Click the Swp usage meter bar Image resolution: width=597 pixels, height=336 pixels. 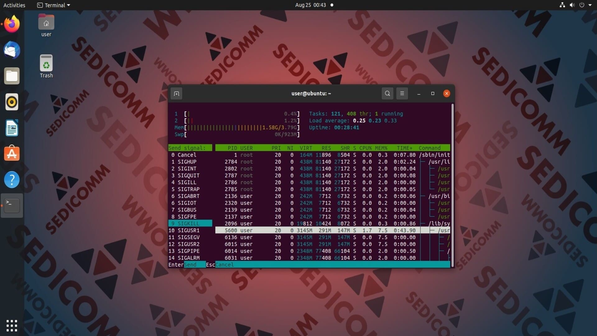click(237, 134)
